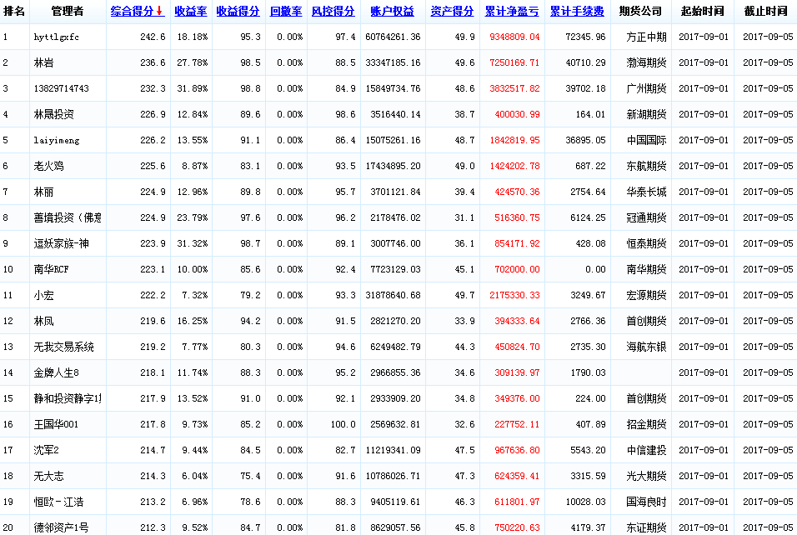797x535 pixels.
Task: Select manager name 无我交易系统
Action: pos(63,347)
